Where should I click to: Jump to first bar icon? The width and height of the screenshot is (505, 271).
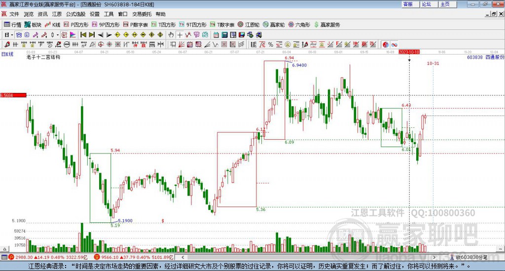tap(83, 35)
